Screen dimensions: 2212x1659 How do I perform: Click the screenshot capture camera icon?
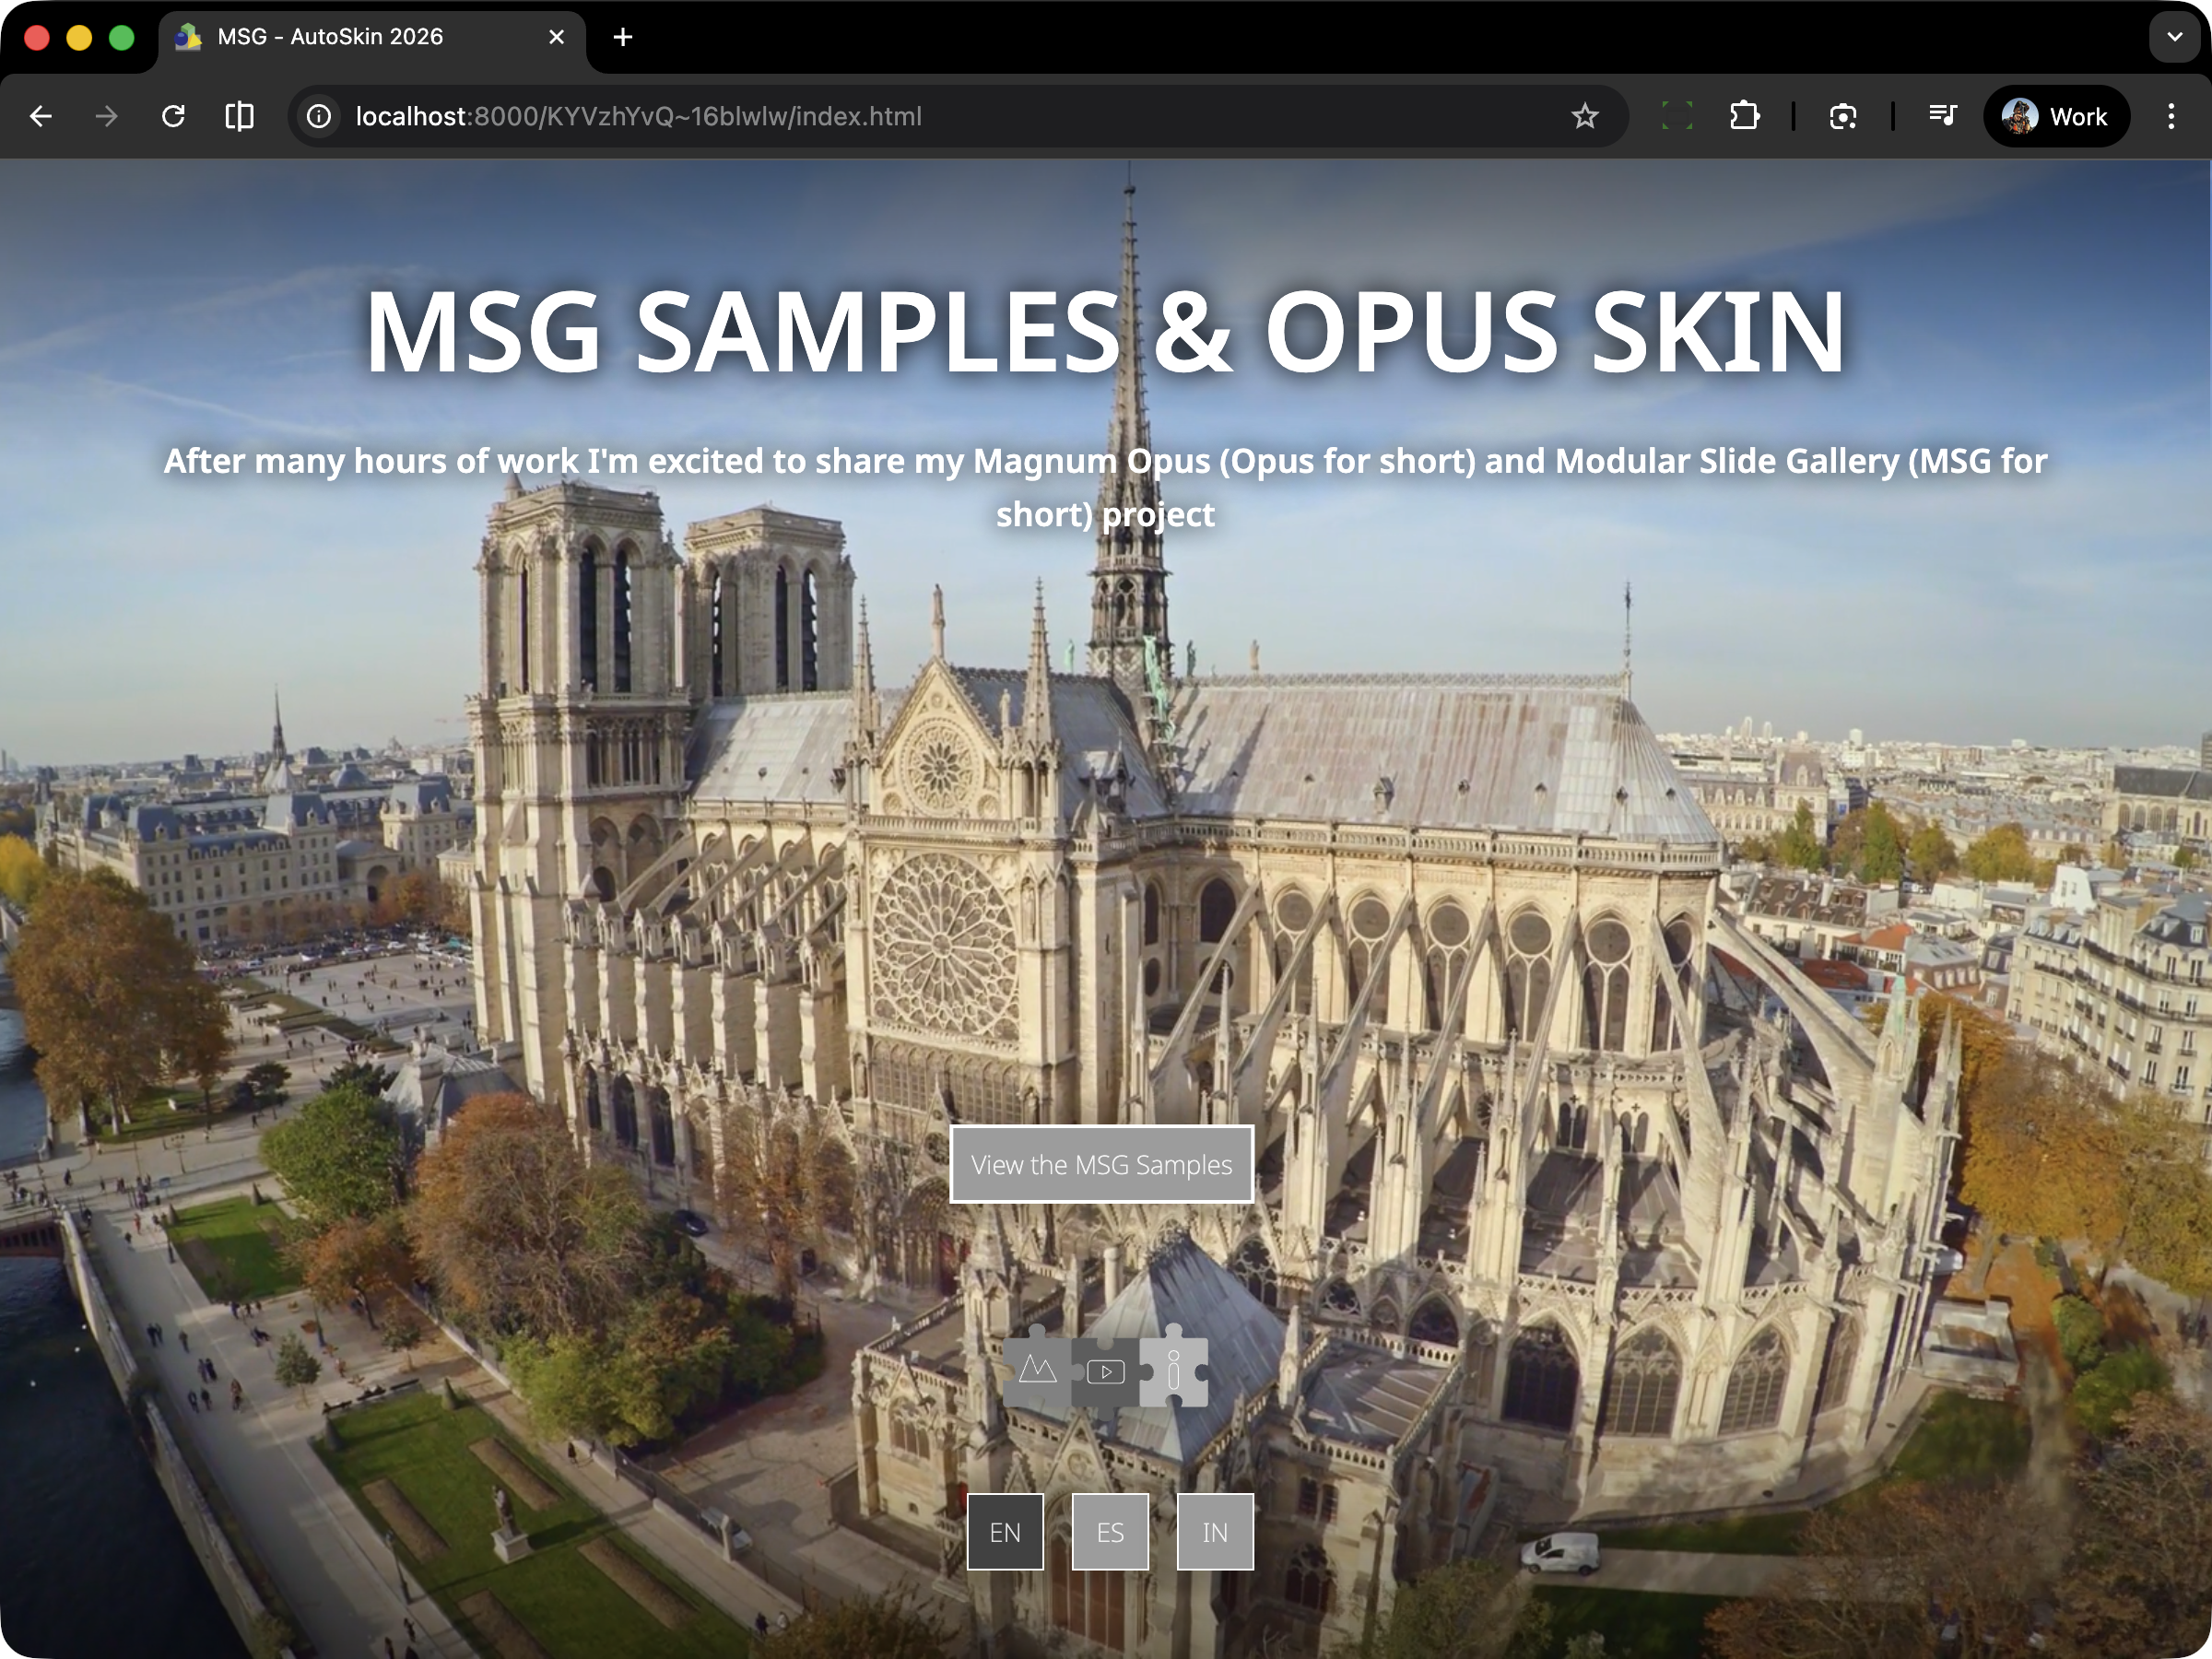[1843, 117]
